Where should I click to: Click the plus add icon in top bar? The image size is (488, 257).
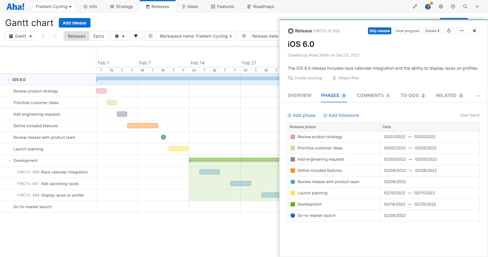[x=477, y=6]
